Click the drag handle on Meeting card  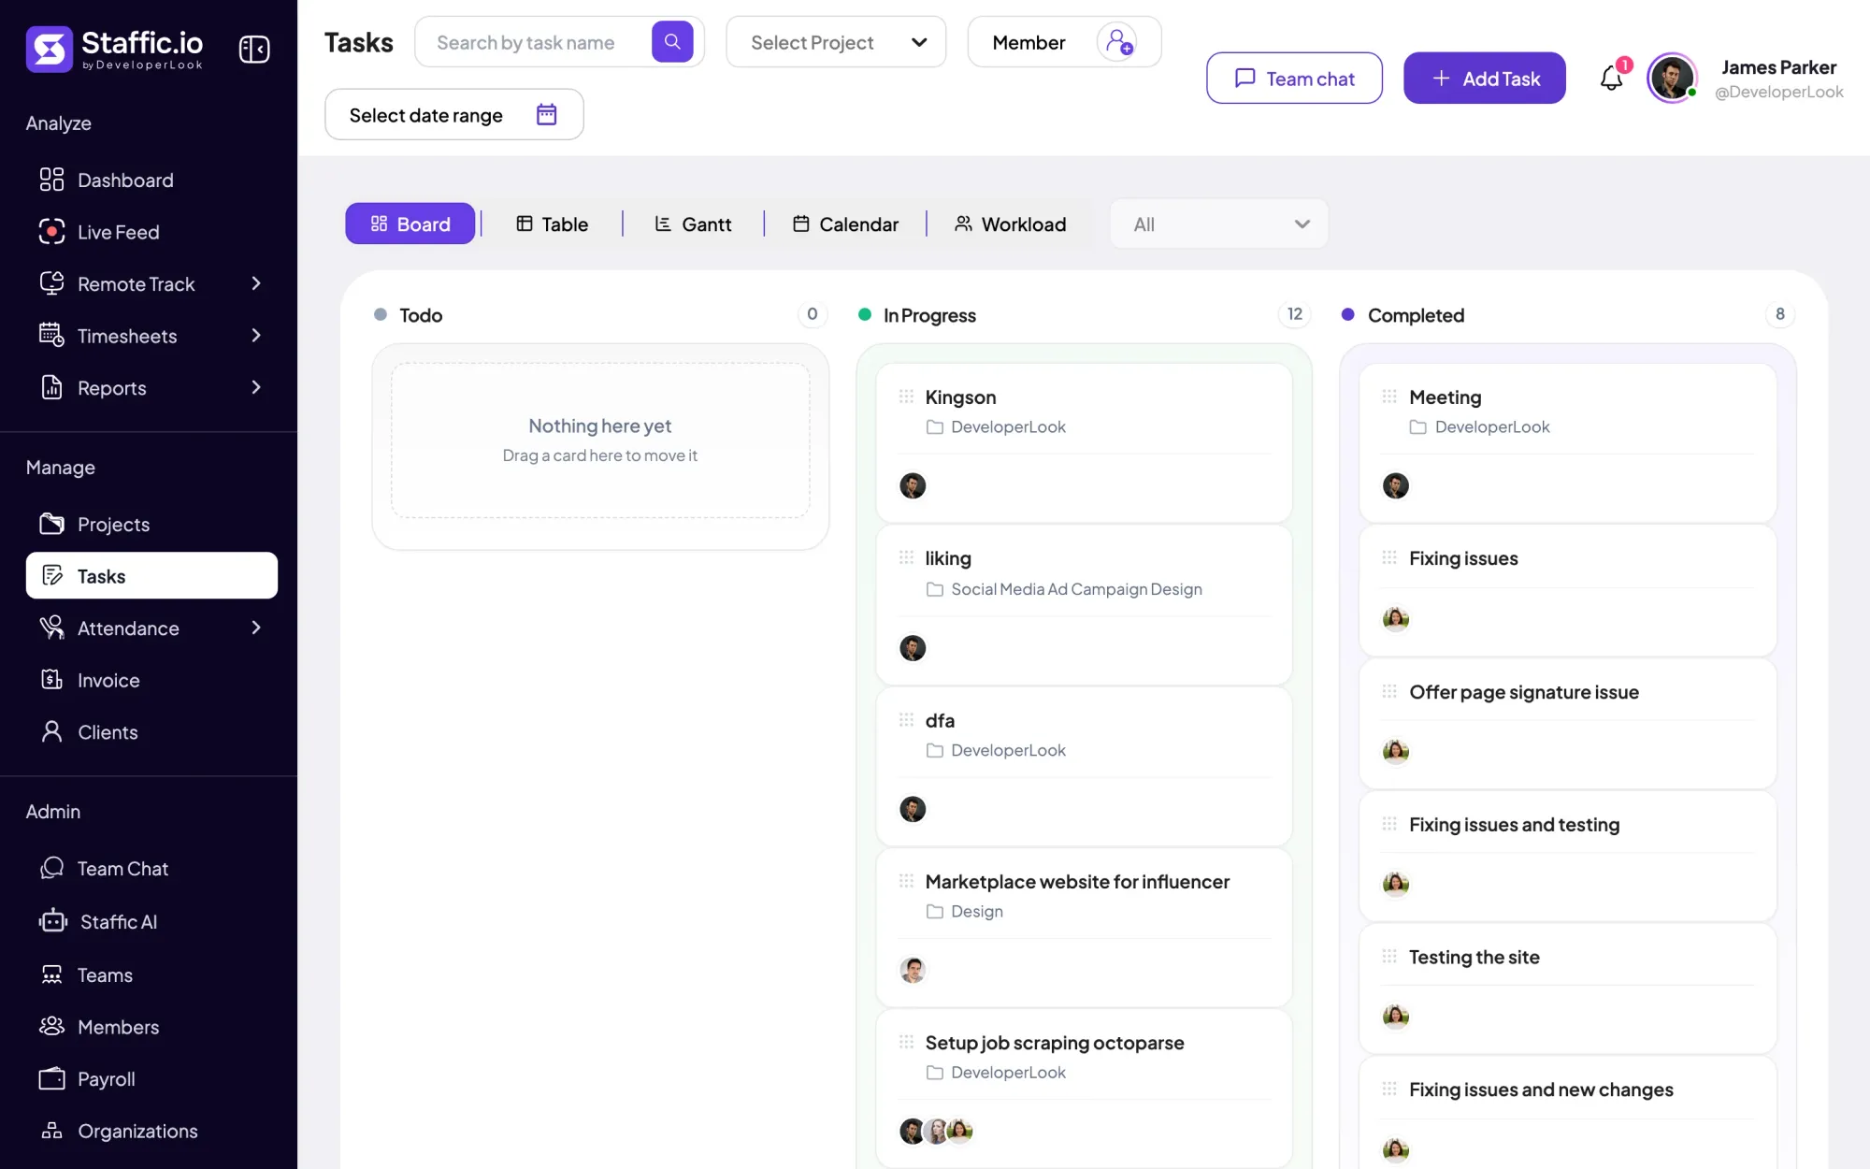click(x=1389, y=397)
